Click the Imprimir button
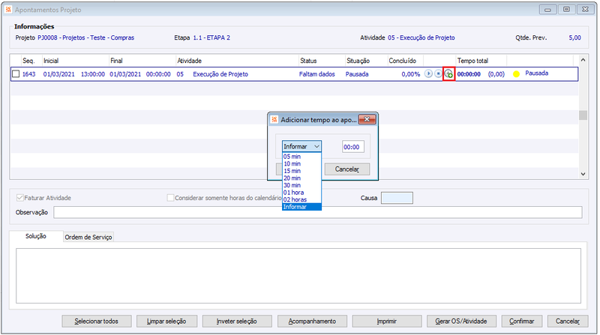Screen dimensions: 600x335 [x=387, y=322]
